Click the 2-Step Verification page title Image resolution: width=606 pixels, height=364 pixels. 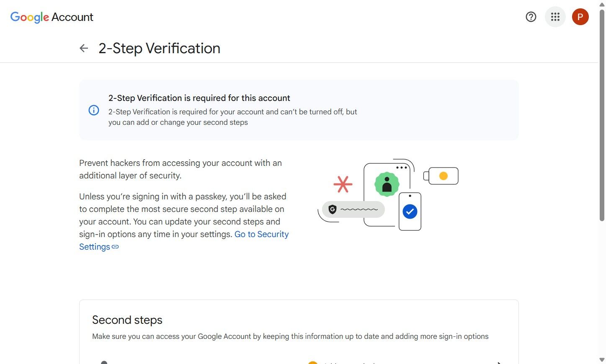click(x=159, y=48)
